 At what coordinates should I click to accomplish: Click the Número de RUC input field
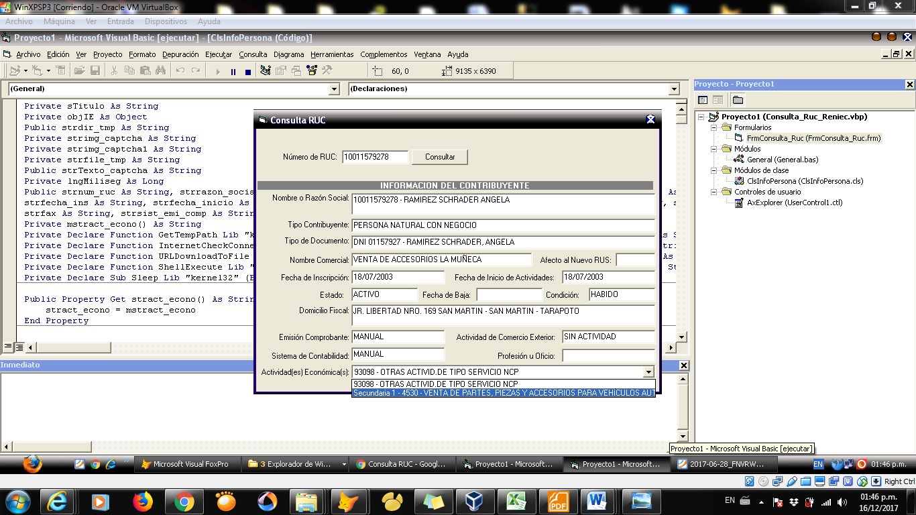[375, 157]
